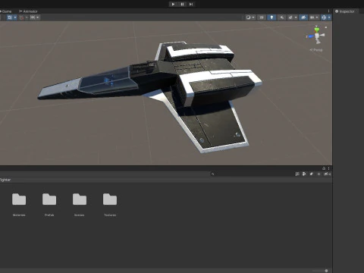Click the project search field
The image size is (364, 273).
(x=253, y=174)
